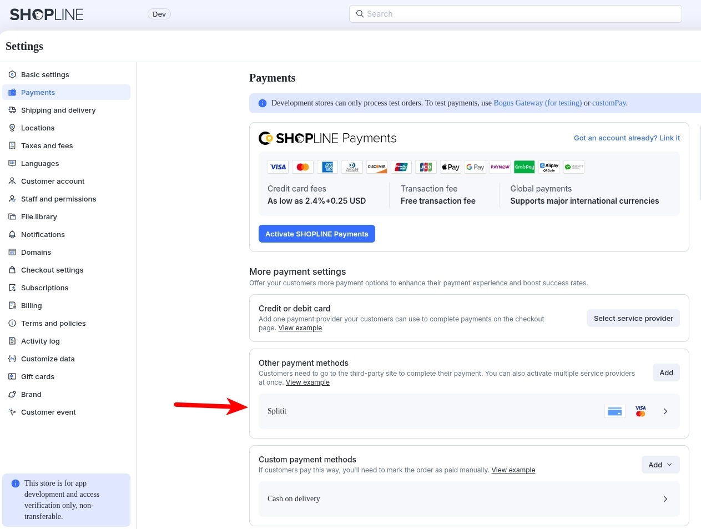Image resolution: width=701 pixels, height=529 pixels.
Task: Open Basic settings menu item
Action: (x=67, y=74)
